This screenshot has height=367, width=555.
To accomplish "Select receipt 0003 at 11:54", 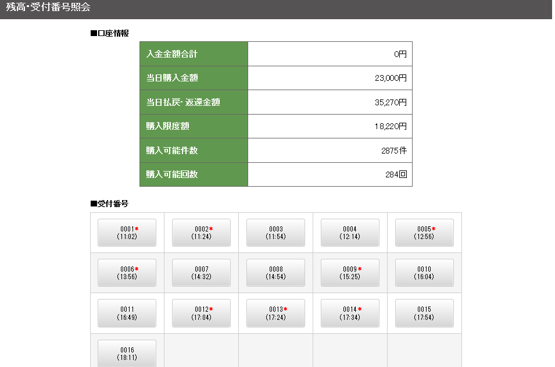I will (x=275, y=233).
